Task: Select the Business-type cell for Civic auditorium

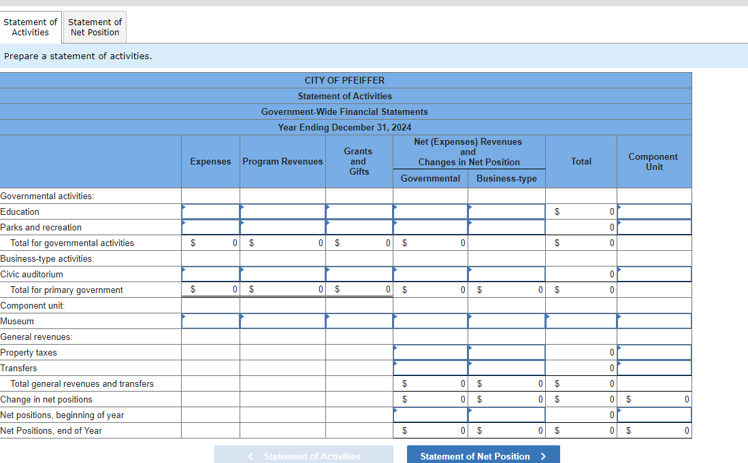Action: tap(506, 274)
